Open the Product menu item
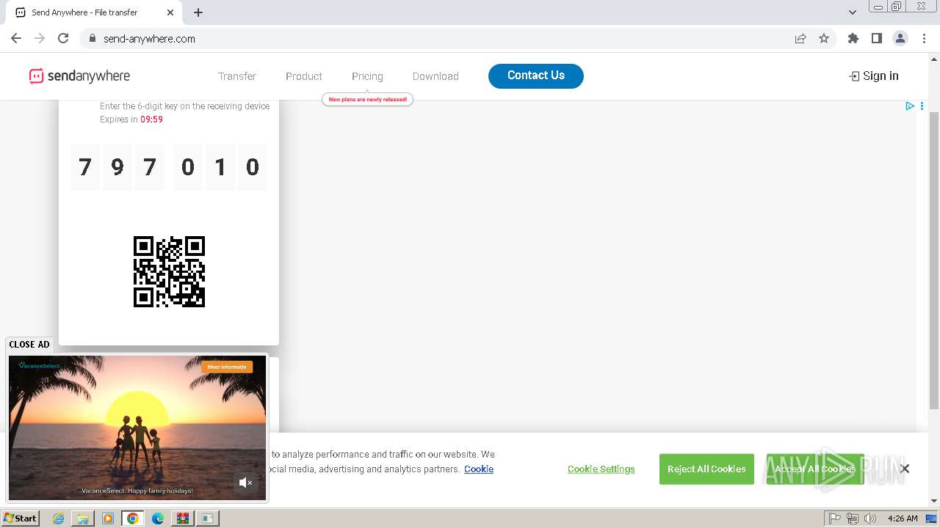This screenshot has width=940, height=528. [304, 76]
